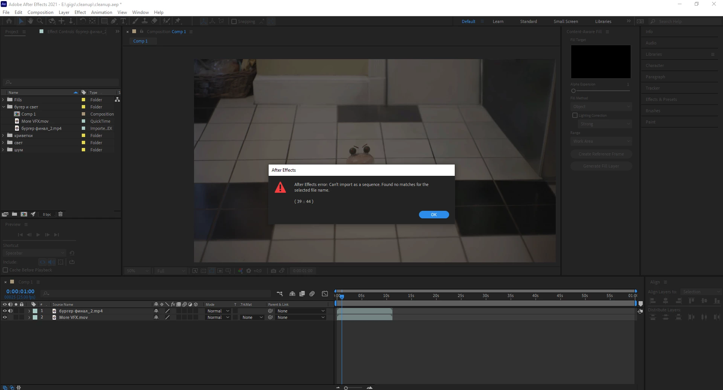Open Parent dropdown for More VFX.mov layer
This screenshot has height=390, width=723.
tap(301, 317)
